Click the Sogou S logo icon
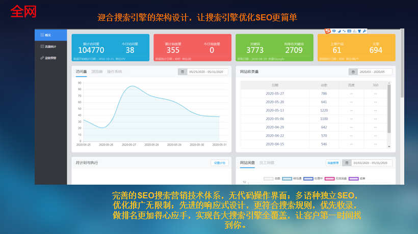The image size is (418, 234). (x=328, y=31)
